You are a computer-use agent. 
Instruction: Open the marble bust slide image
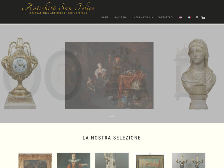pyautogui.click(x=199, y=74)
